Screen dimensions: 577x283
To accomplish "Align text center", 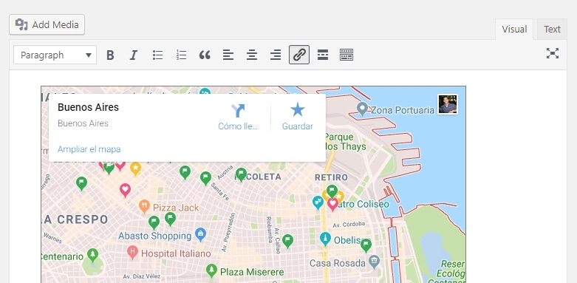I will coord(252,55).
